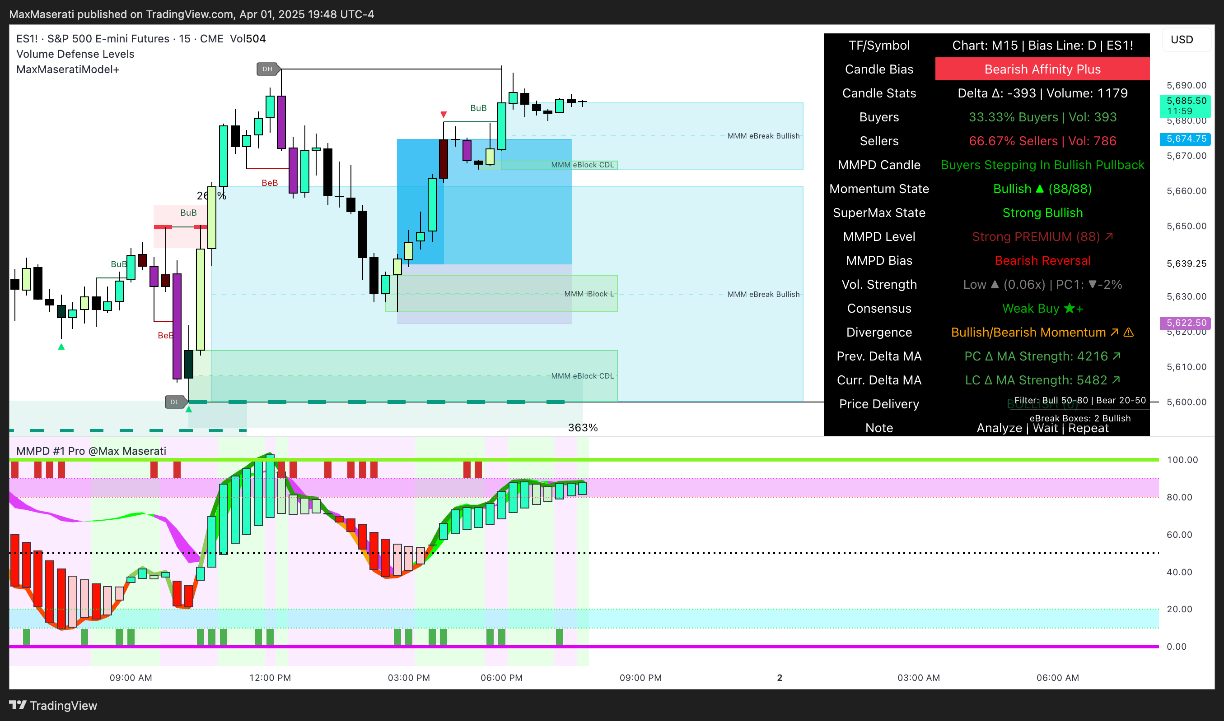Screen dimensions: 1224x721
Task: Click the 363% percentage label
Action: [x=583, y=428]
